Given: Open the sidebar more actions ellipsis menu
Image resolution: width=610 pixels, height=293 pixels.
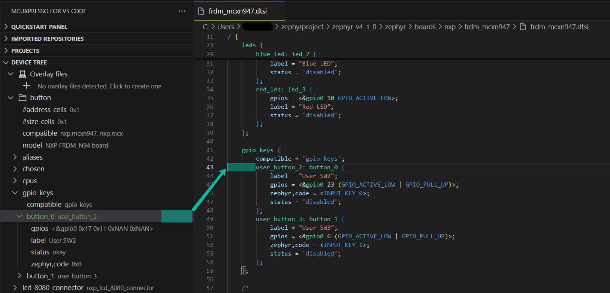Looking at the screenshot, I should pos(182,11).
